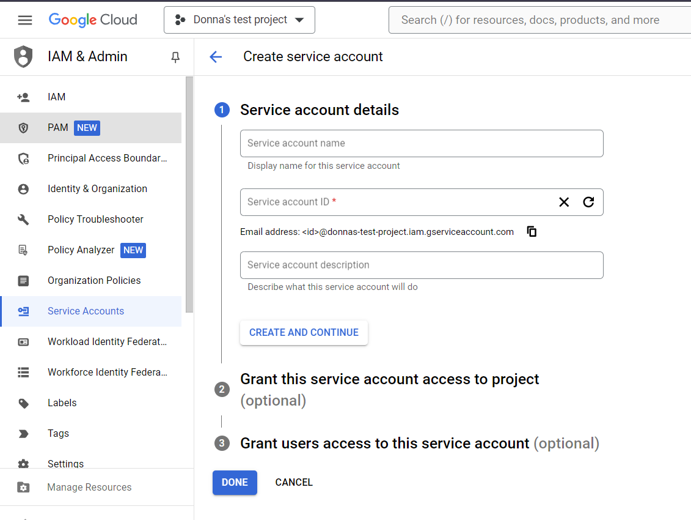691x520 pixels.
Task: Open the hamburger navigation menu
Action: point(25,20)
